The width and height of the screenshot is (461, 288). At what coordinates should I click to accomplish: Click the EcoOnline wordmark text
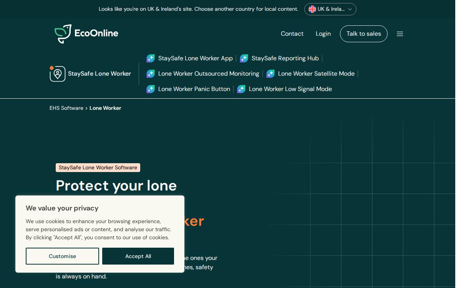point(96,33)
